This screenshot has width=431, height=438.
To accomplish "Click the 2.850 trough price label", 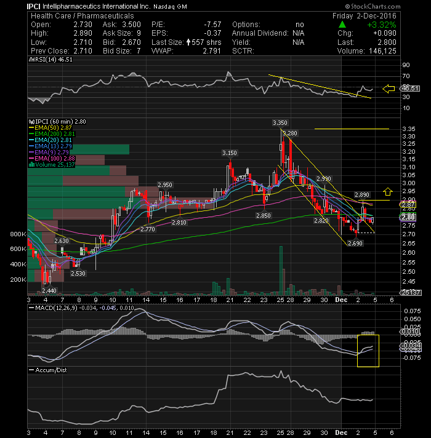I will pyautogui.click(x=264, y=216).
